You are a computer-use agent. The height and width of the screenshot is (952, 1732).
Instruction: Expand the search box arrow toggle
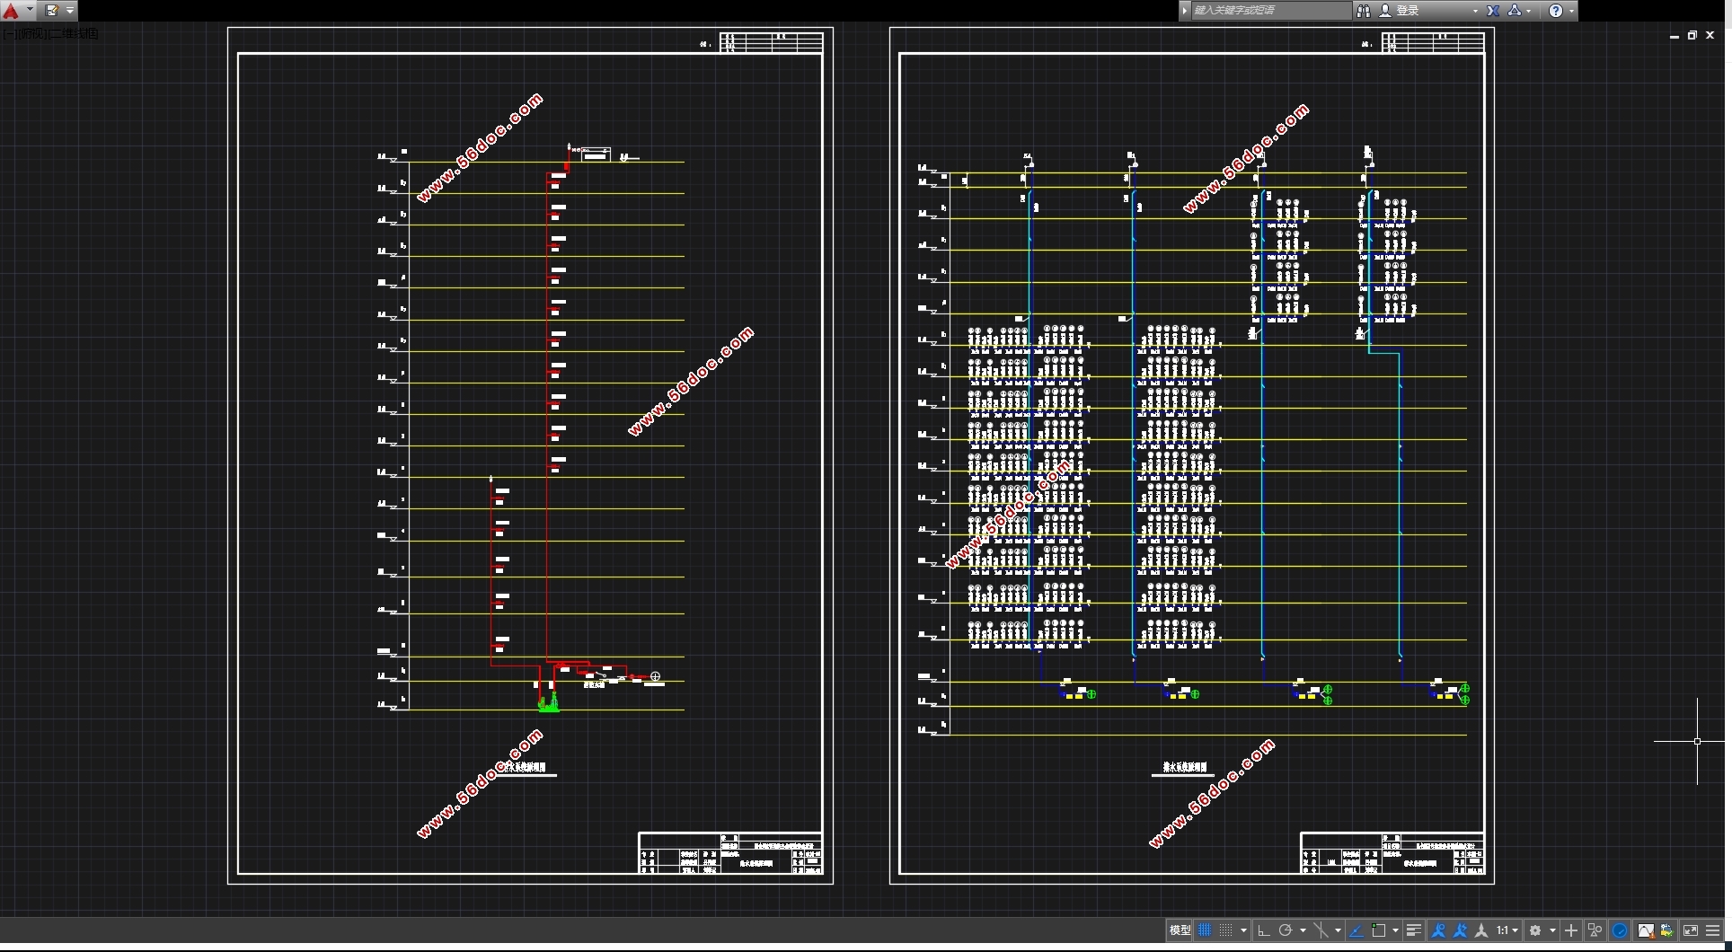point(1185,11)
